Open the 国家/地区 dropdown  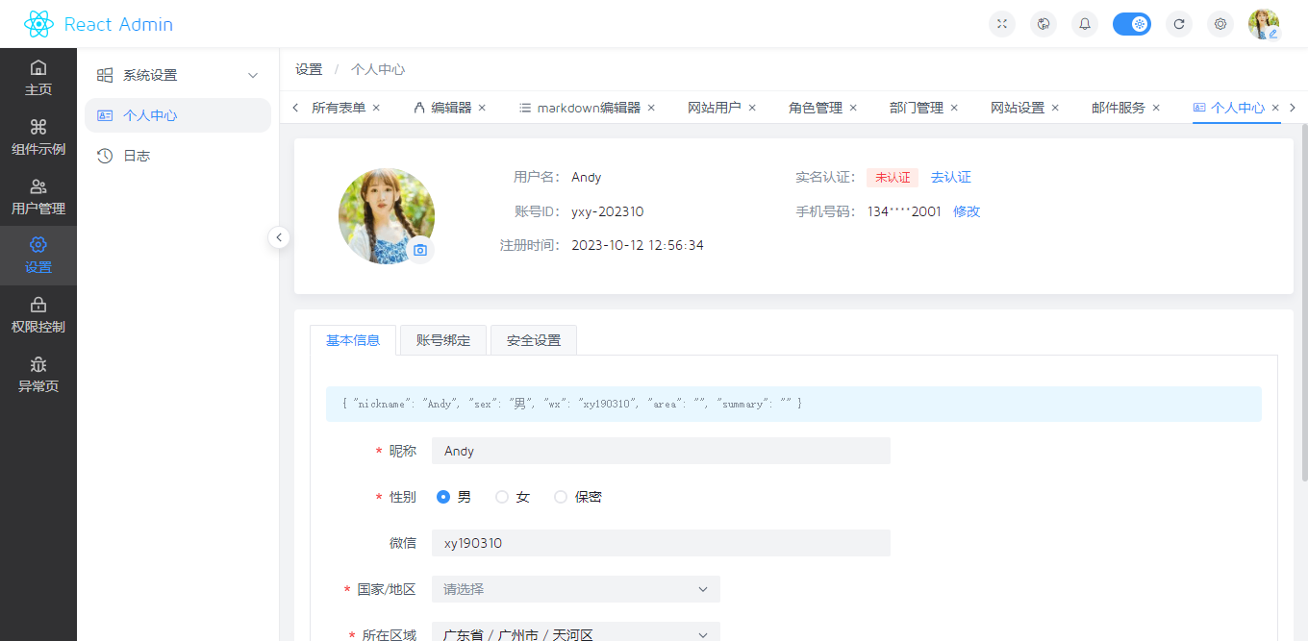tap(575, 588)
